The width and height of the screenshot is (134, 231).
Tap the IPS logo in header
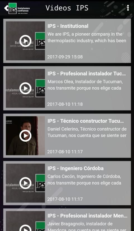pos(19,8)
